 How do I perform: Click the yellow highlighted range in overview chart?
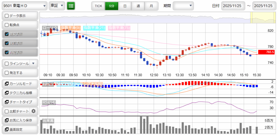(259, 18)
